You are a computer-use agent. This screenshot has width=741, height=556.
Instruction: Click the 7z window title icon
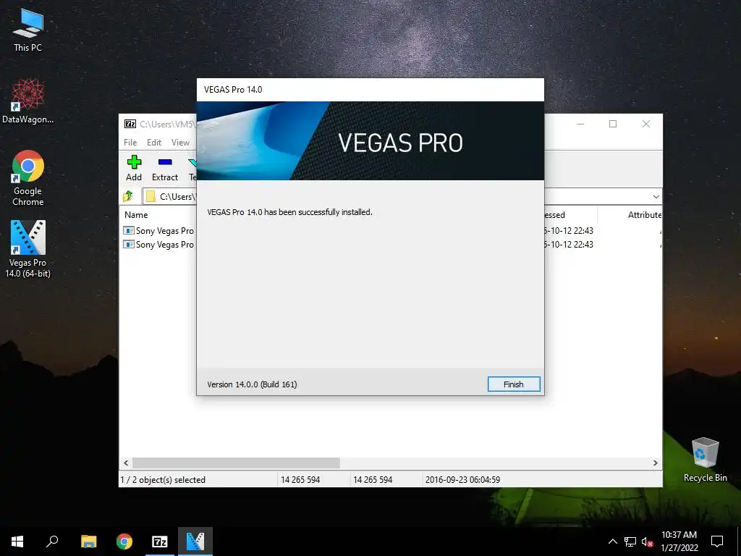pyautogui.click(x=130, y=124)
